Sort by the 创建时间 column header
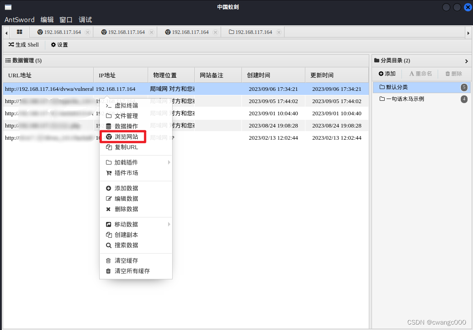The image size is (473, 330). [273, 75]
